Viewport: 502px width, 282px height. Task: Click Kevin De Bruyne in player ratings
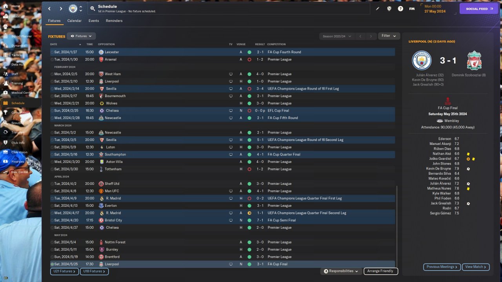click(438, 169)
